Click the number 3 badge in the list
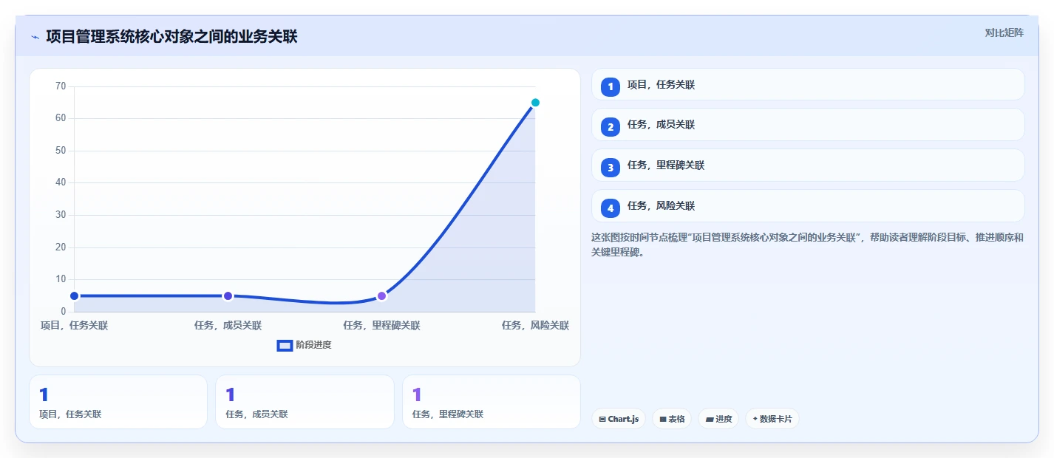The height and width of the screenshot is (458, 1054). tap(611, 168)
